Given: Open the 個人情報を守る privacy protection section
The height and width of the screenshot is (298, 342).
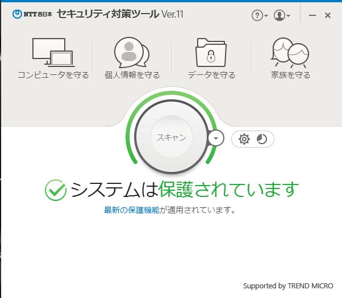Looking at the screenshot, I should (132, 58).
